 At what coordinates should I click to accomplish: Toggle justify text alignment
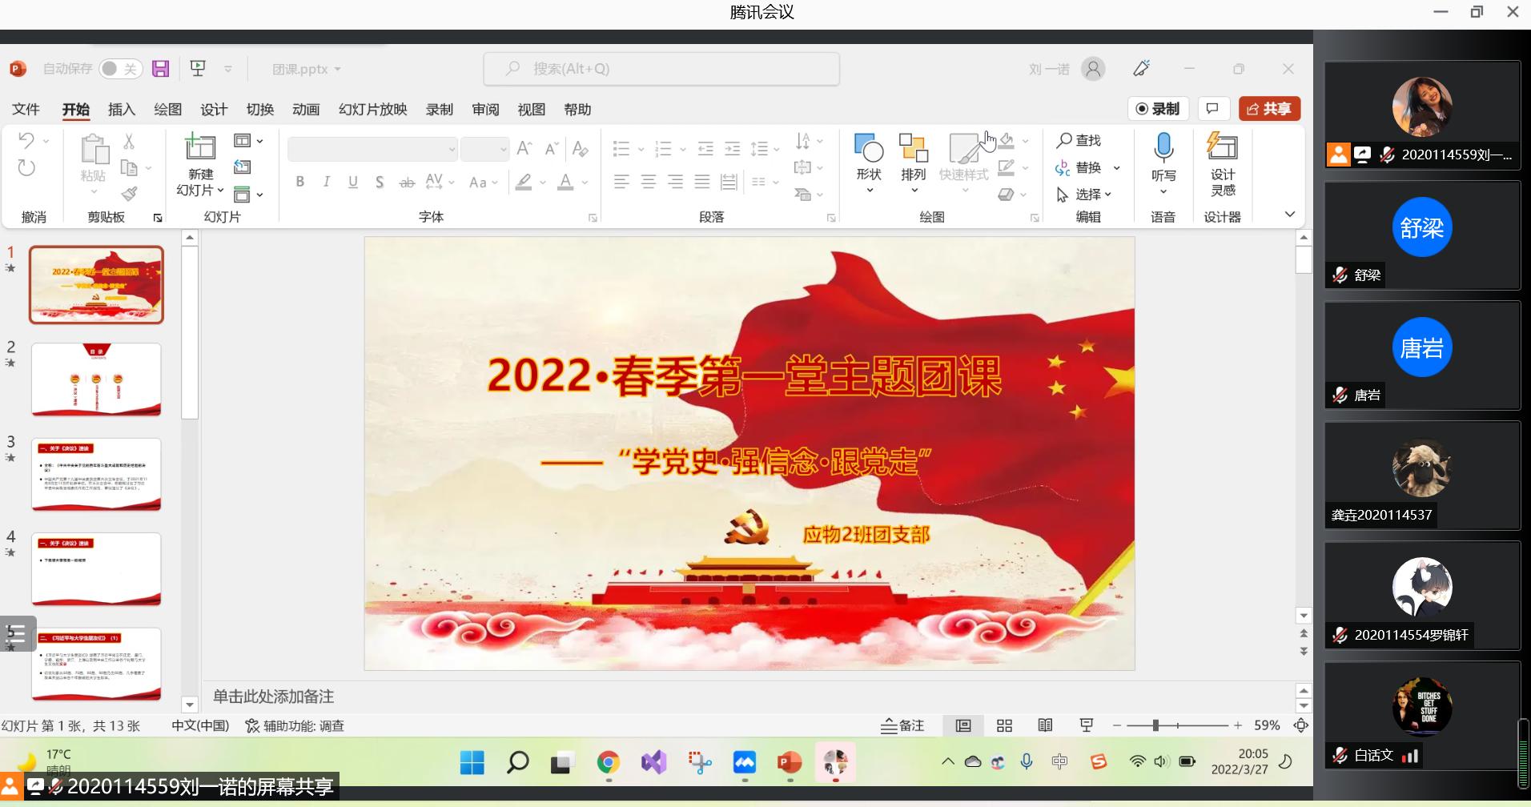(x=702, y=182)
